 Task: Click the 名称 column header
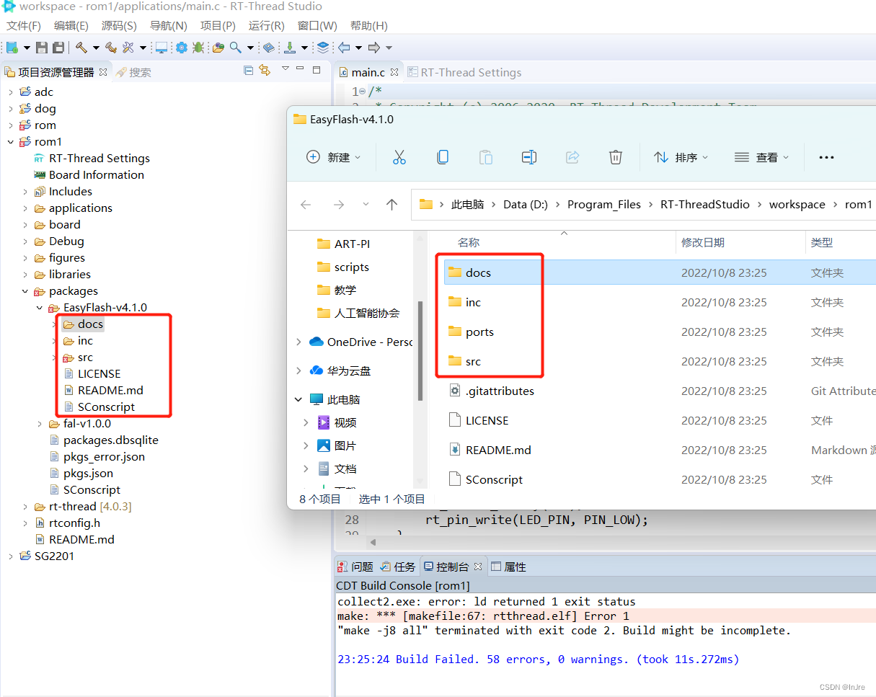(x=469, y=243)
